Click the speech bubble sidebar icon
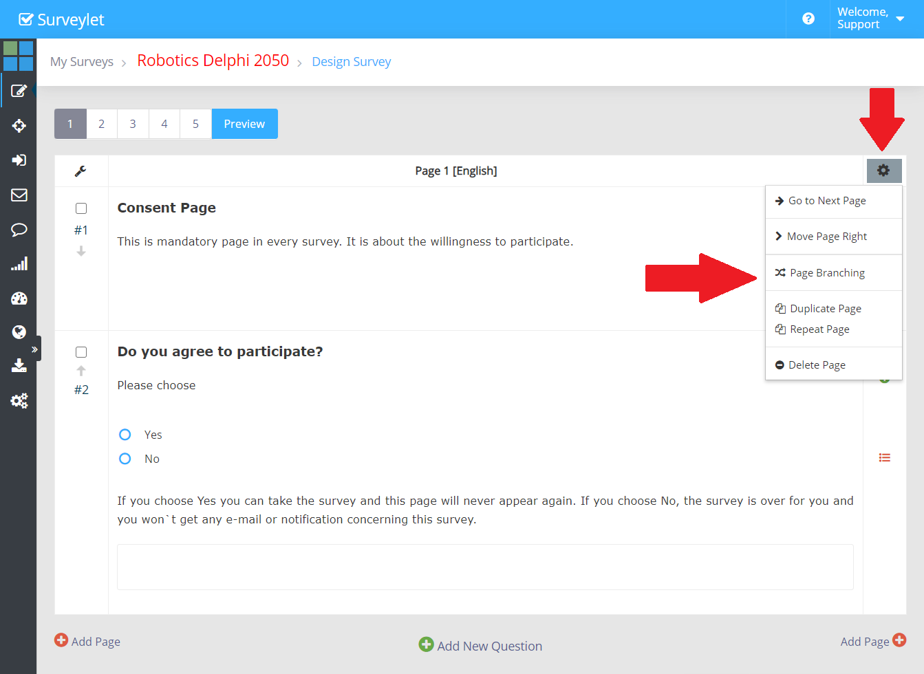 coord(19,230)
